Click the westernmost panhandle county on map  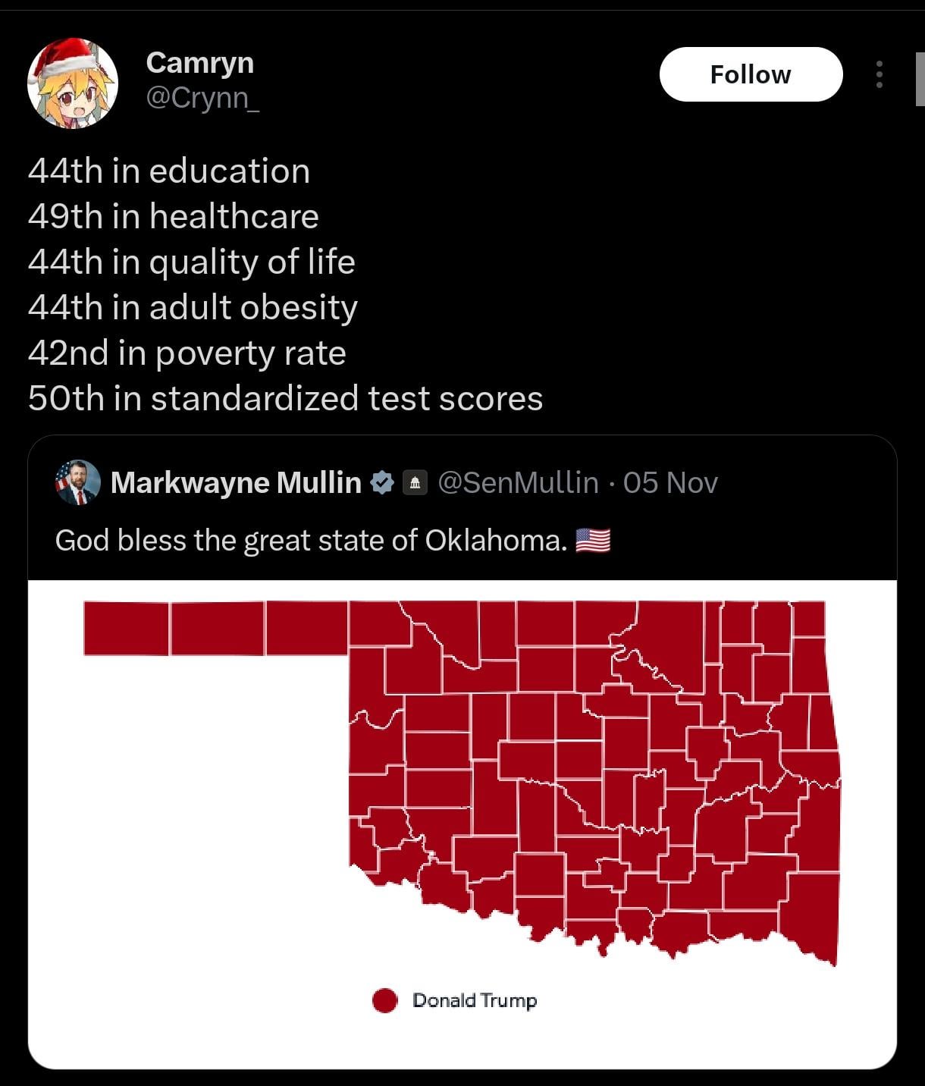tap(126, 628)
